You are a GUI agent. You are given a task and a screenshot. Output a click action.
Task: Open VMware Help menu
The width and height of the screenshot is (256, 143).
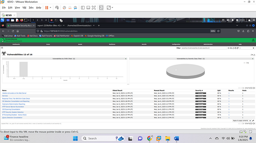(38, 7)
